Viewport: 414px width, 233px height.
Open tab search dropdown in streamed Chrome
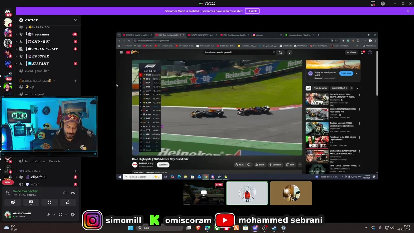coord(119,35)
